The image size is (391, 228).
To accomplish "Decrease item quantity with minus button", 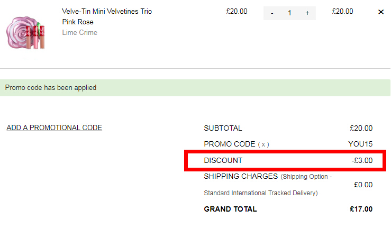I will point(272,13).
